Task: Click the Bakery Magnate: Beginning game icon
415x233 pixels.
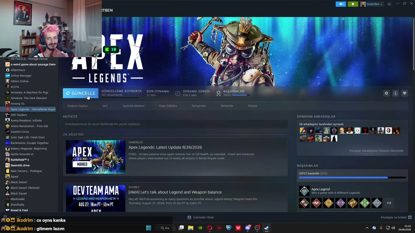Action: coord(7,149)
